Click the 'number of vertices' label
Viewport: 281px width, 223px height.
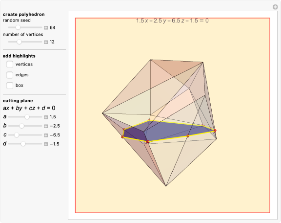[23, 35]
